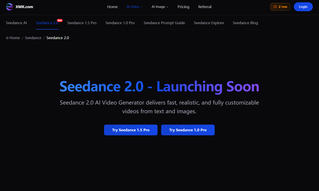The width and height of the screenshot is (319, 191).
Task: Click the Seedance breadcrumb link
Action: pyautogui.click(x=33, y=38)
